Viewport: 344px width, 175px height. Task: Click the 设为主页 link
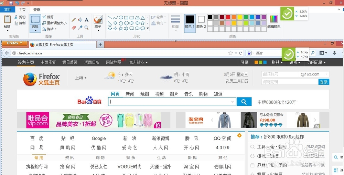[26, 62]
